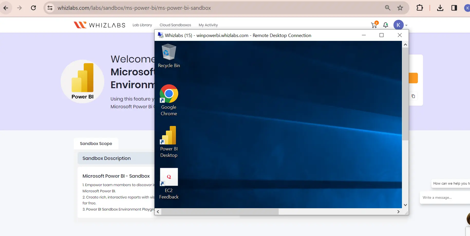Screen dimensions: 470x236
Task: Click the "How can we help you" chat bubble
Action: [x=451, y=183]
